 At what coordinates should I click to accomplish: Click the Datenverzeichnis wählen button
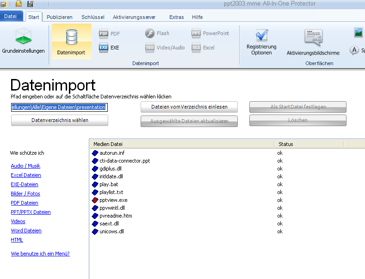(x=60, y=120)
